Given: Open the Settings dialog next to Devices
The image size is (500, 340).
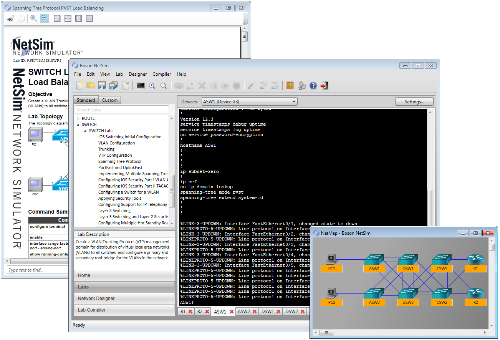Looking at the screenshot, I should tap(414, 101).
